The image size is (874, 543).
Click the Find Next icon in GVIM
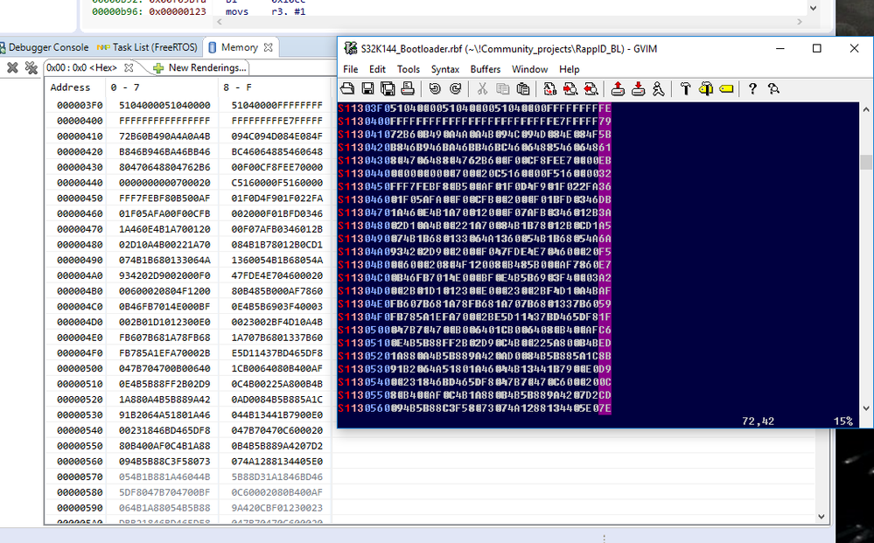[x=570, y=88]
